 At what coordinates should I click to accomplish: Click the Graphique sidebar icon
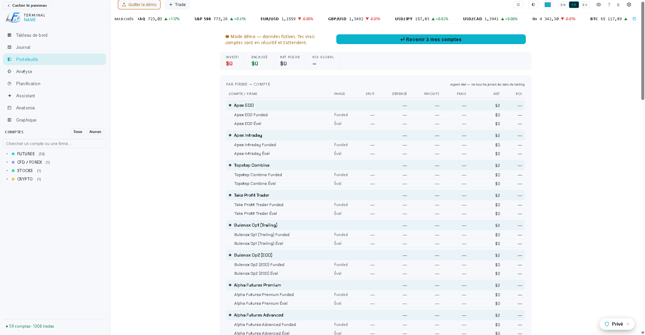[9, 120]
